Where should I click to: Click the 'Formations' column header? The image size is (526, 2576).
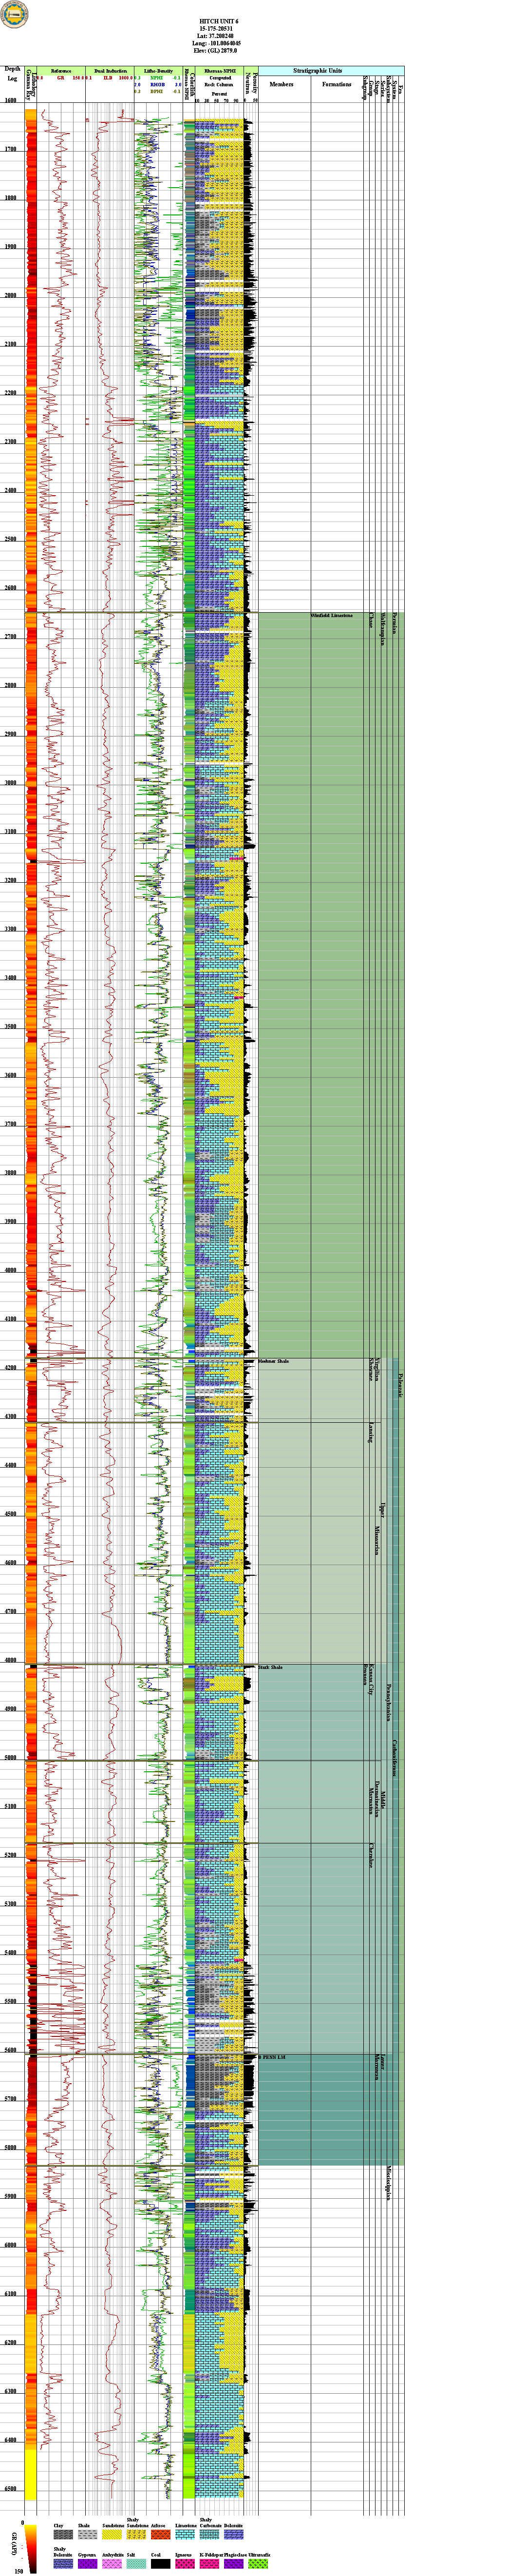(x=337, y=85)
